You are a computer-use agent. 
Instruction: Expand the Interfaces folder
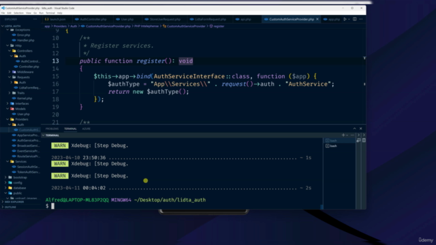7,103
